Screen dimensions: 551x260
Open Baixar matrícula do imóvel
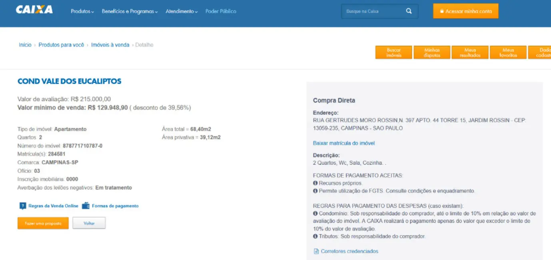pos(343,143)
